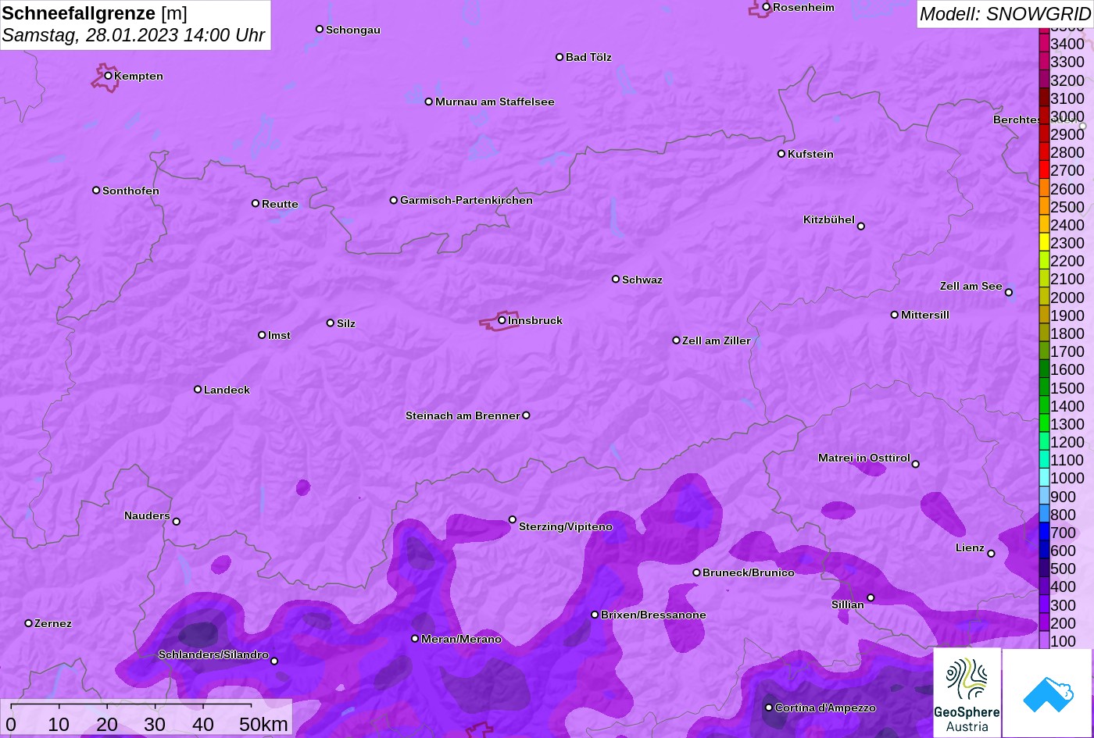Click the Imst town label
This screenshot has height=738, width=1094.
click(279, 335)
